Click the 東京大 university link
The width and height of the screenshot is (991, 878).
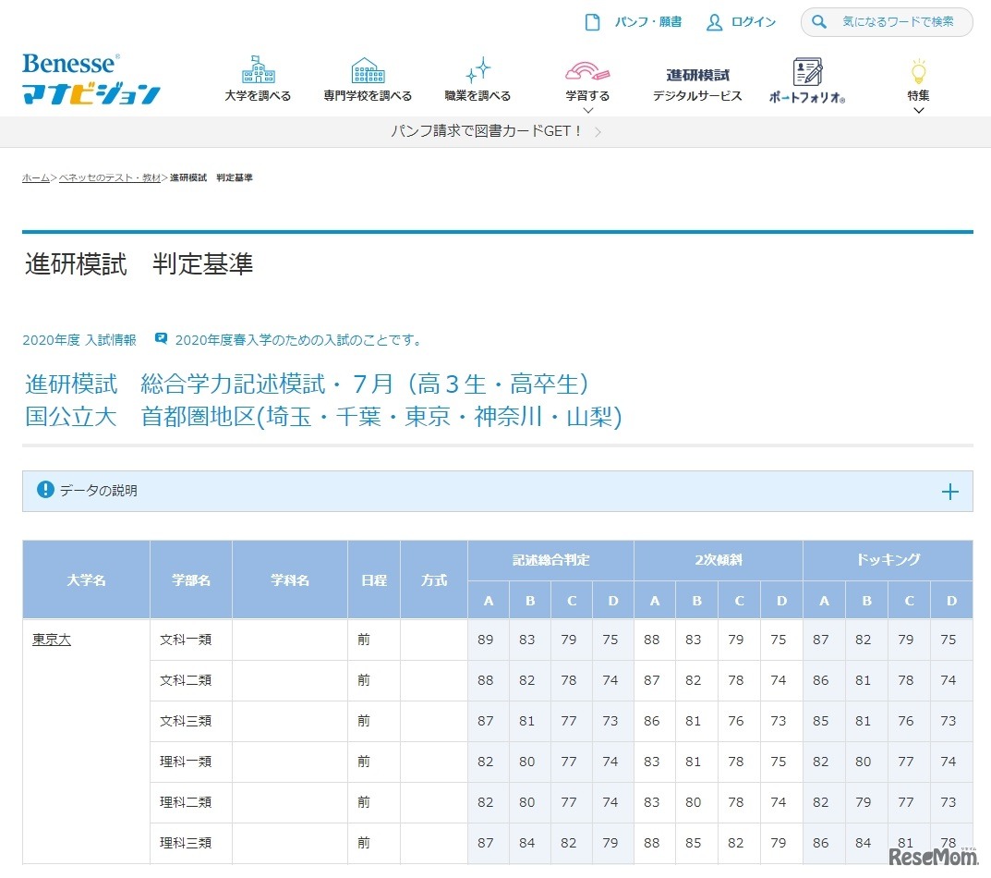tap(52, 640)
